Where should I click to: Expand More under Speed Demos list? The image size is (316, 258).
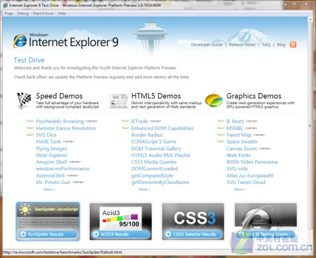click(49, 189)
